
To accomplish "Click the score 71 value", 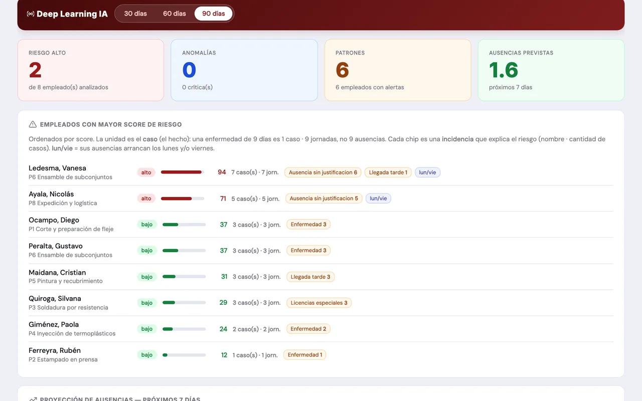I will coord(223,198).
